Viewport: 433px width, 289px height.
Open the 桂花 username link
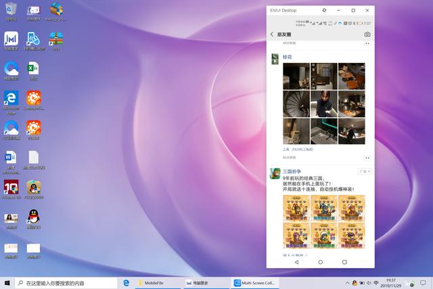(287, 57)
